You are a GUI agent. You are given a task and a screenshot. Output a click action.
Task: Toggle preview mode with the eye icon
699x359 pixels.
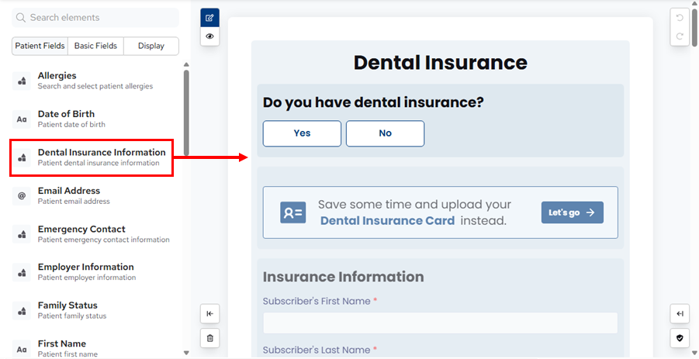click(209, 36)
